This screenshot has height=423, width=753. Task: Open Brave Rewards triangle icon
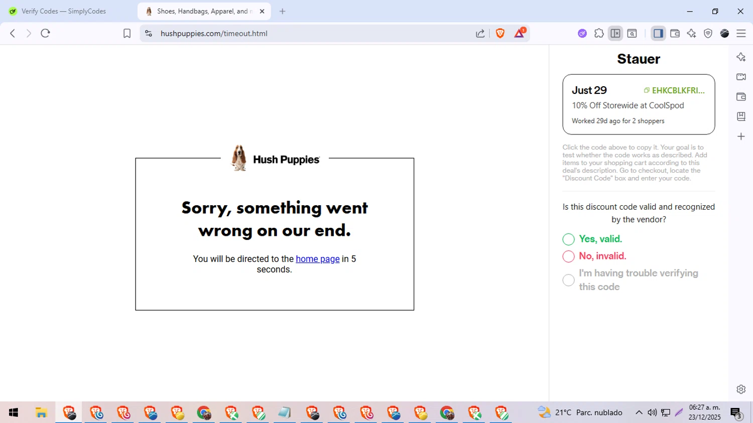click(520, 33)
